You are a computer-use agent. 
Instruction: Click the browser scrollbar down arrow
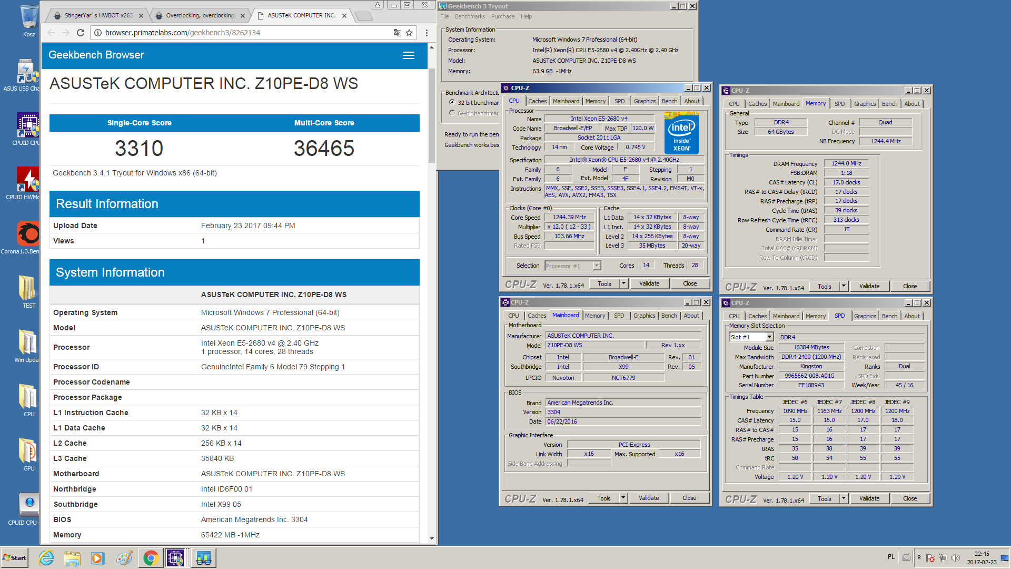[432, 538]
